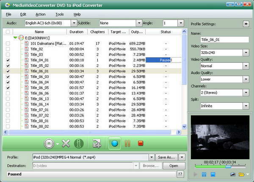This screenshot has height=182, width=254.
Task: Click the video preview thumbnail
Action: [220, 137]
